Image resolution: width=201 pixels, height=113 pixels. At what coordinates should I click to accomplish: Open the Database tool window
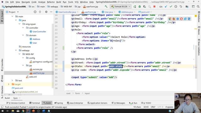point(199,17)
